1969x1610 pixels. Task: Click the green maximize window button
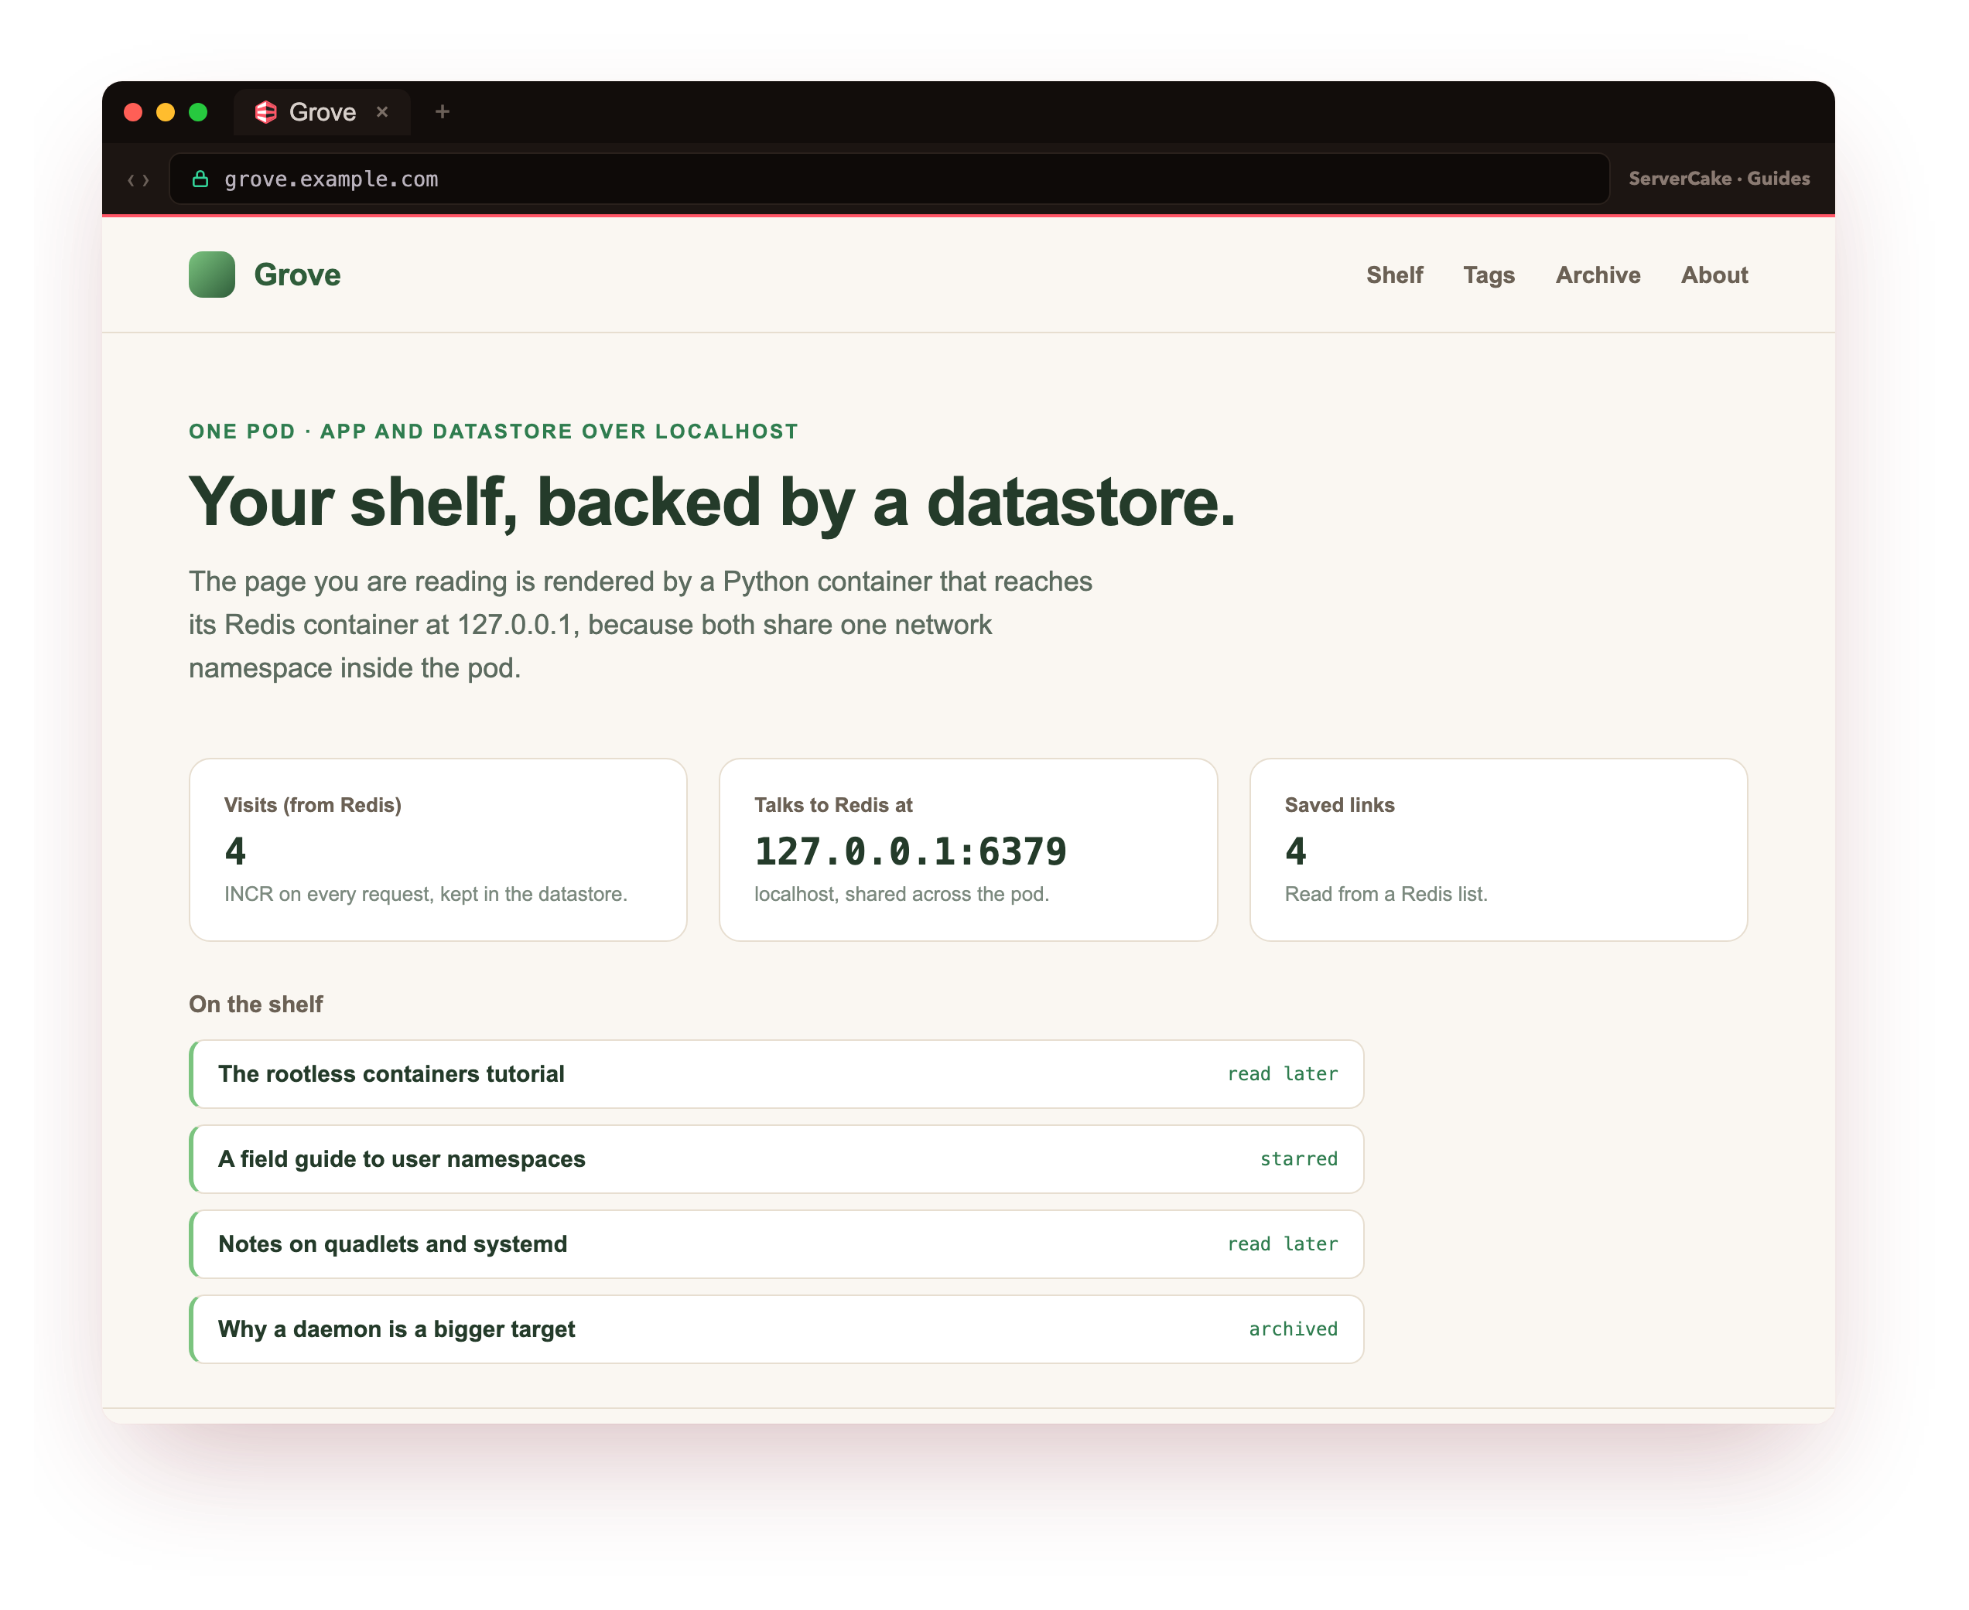tap(197, 112)
